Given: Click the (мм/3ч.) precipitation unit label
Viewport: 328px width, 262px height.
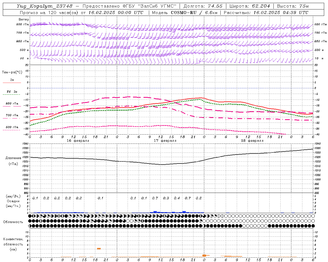Looking at the screenshot, I should (x=13, y=196).
